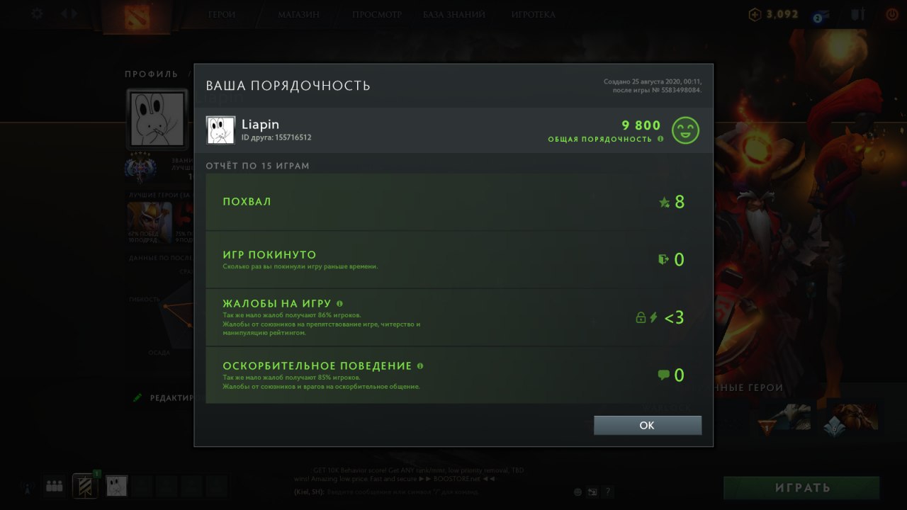
Task: Open the Игротека tab
Action: (533, 14)
